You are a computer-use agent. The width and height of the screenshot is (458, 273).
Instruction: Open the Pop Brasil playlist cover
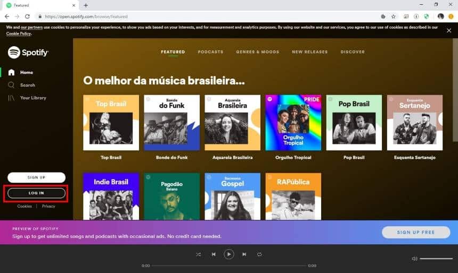pyautogui.click(x=354, y=123)
